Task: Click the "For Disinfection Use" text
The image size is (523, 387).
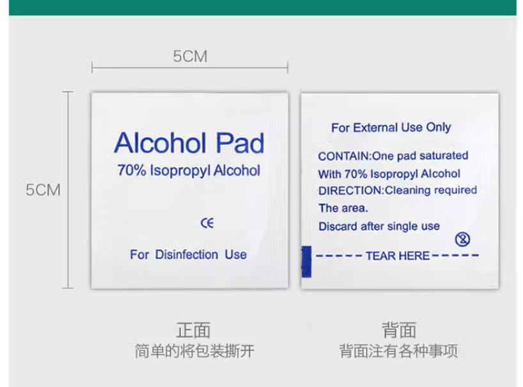Action: click(188, 254)
